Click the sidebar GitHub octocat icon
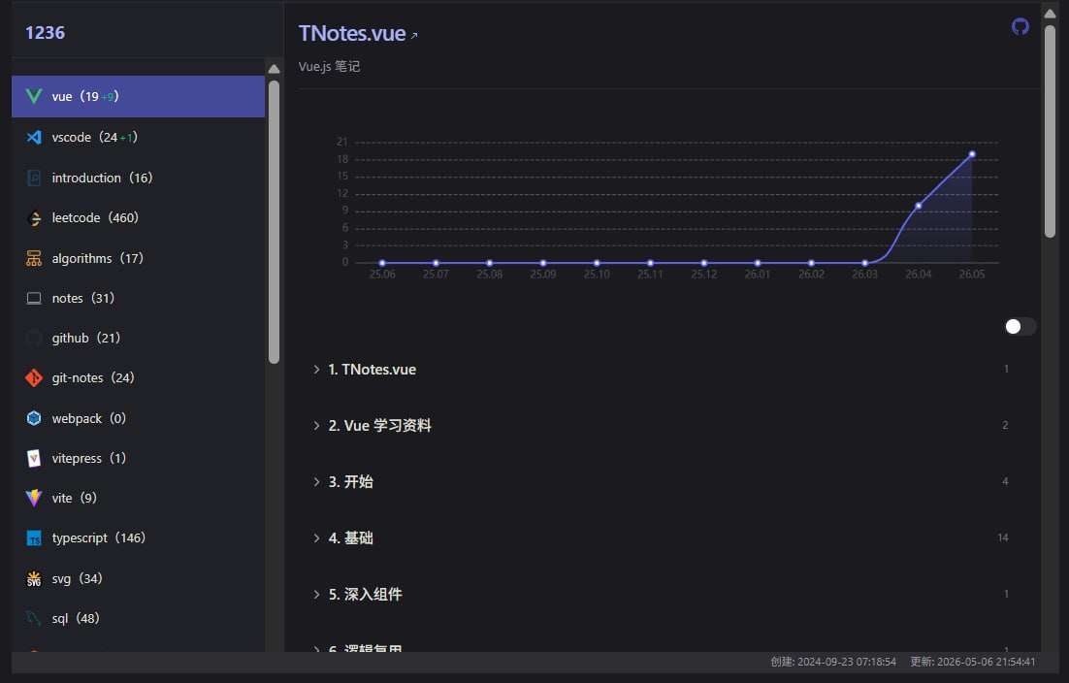1069x683 pixels. (x=33, y=338)
